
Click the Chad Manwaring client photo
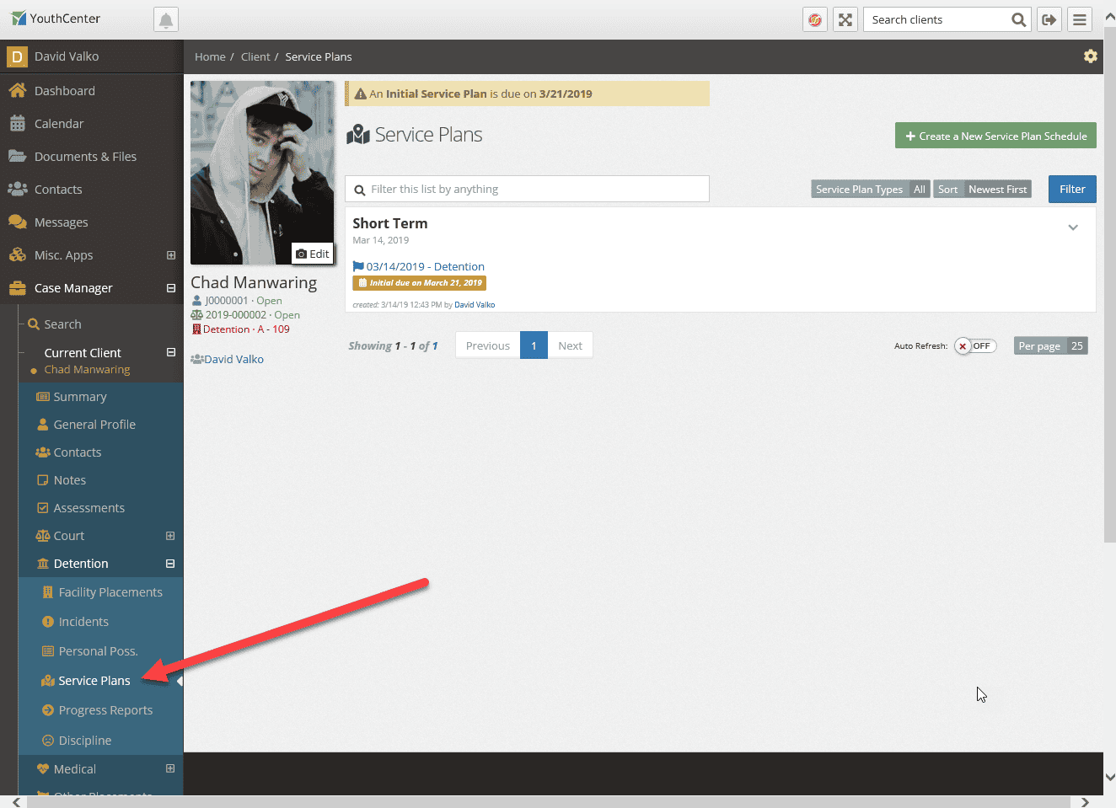[262, 173]
